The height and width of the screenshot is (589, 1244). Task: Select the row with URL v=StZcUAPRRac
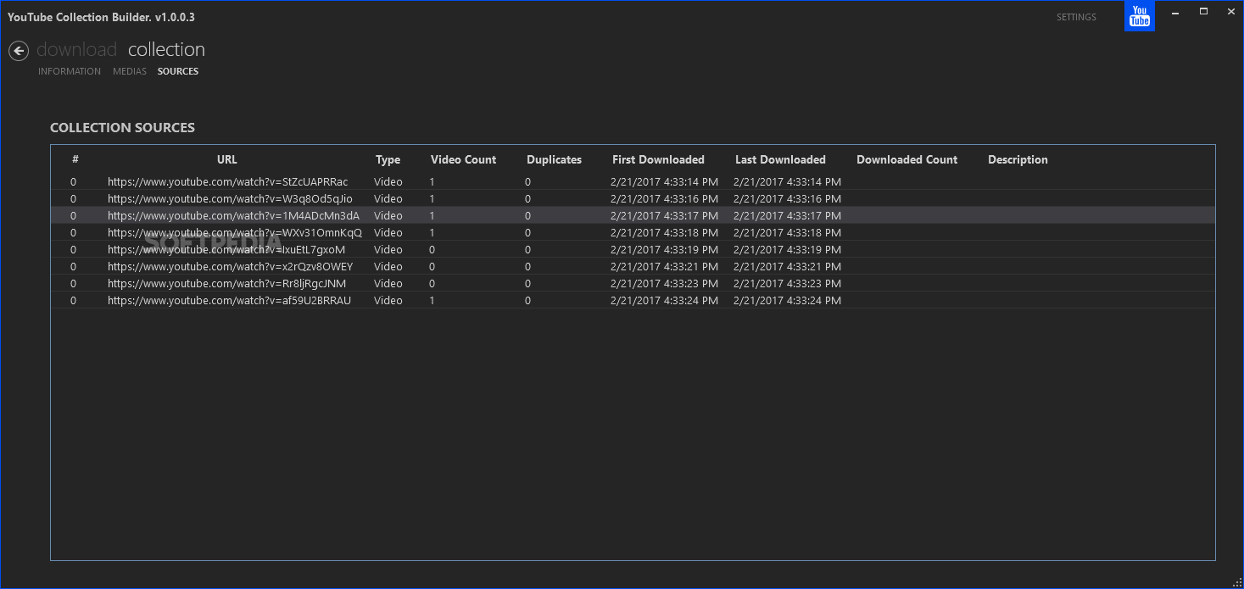[633, 181]
